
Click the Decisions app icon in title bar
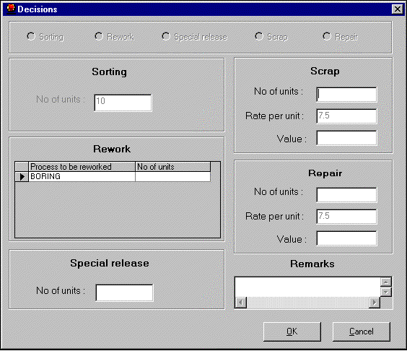point(11,9)
